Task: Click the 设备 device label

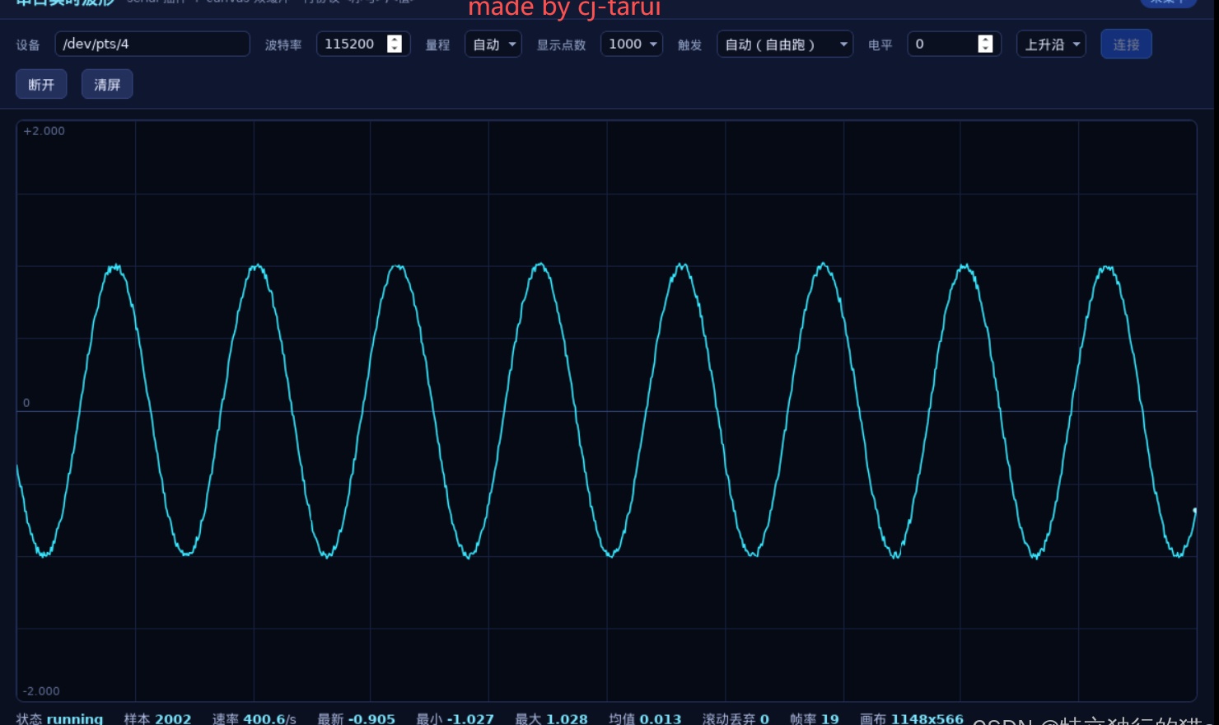Action: point(28,44)
